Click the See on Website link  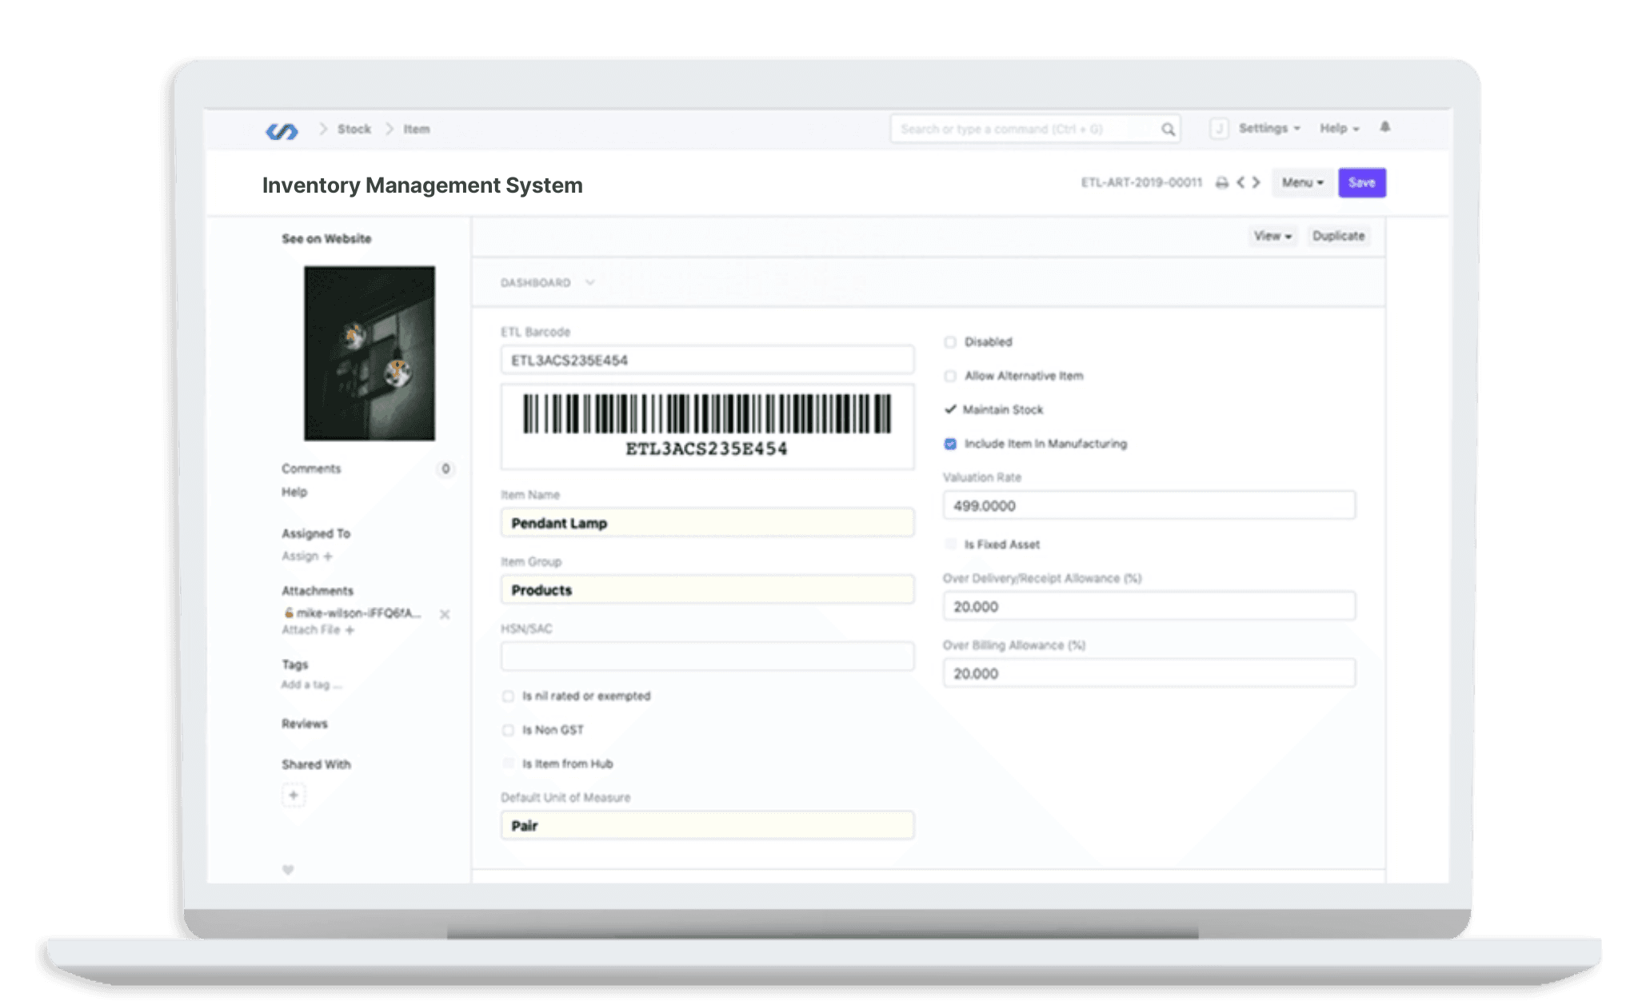[x=325, y=238]
